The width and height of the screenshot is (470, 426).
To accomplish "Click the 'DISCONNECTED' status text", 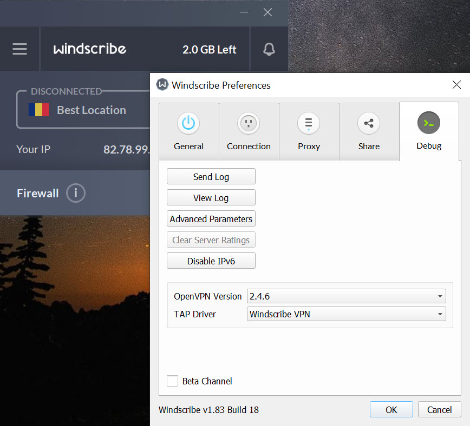I will tap(66, 91).
